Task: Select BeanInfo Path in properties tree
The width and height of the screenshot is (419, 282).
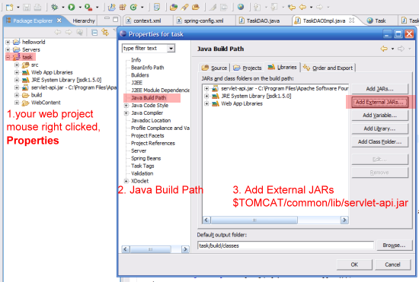Action: coord(148,68)
